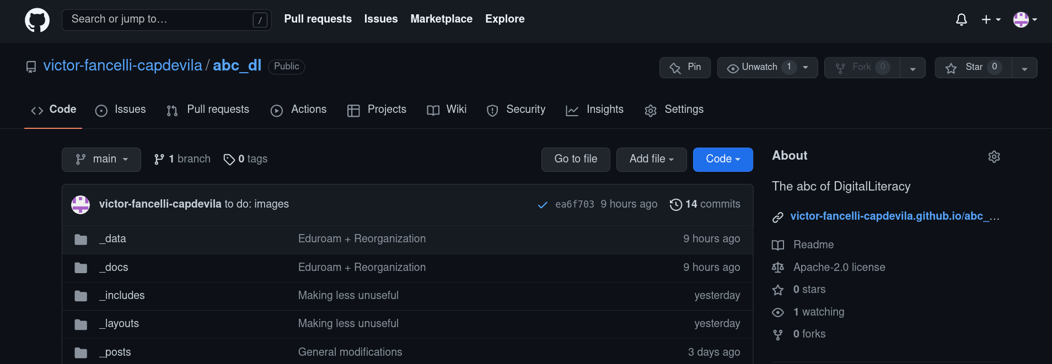
Task: Open the 'to do: images' commit message
Action: pos(257,204)
